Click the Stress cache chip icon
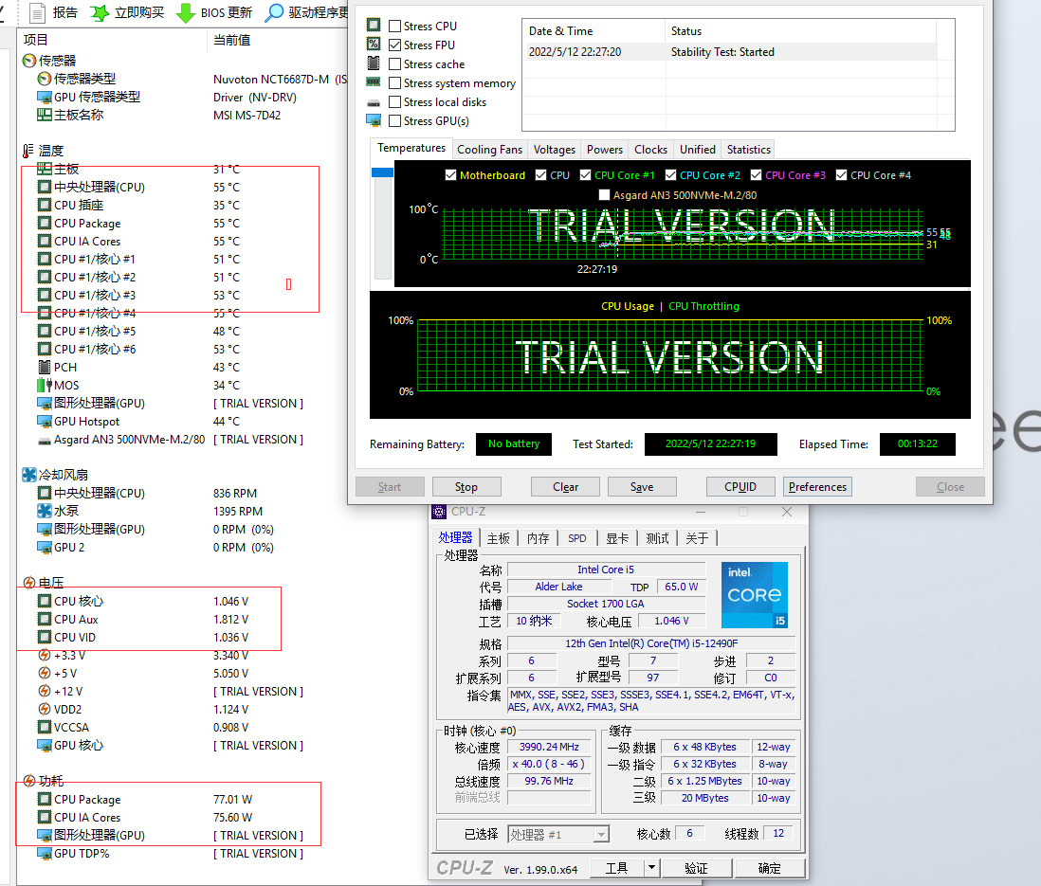This screenshot has height=886, width=1041. pyautogui.click(x=374, y=63)
